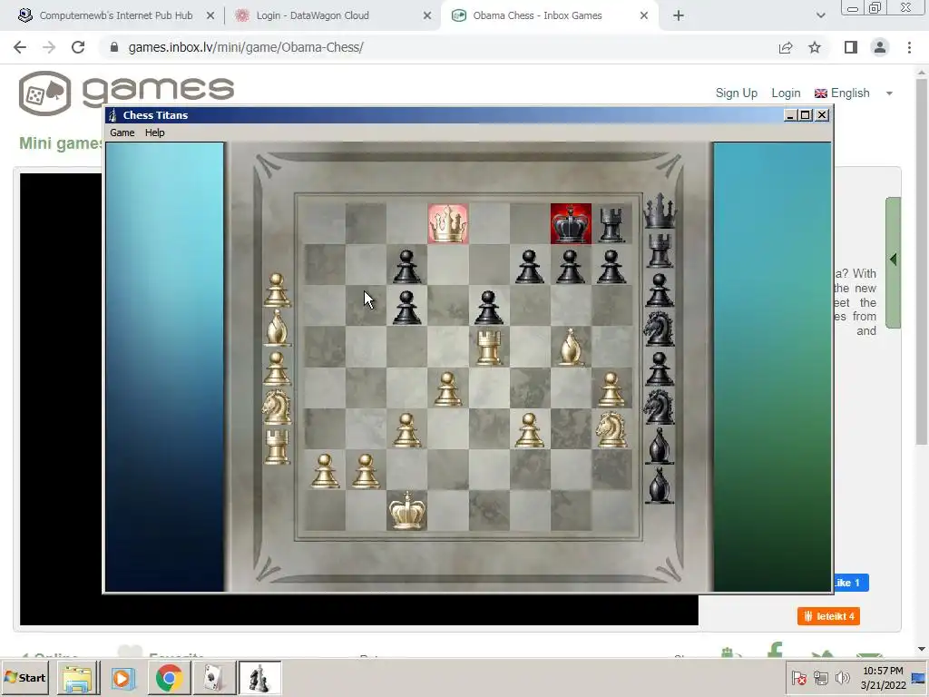Open the Chrome profile menu

pos(880,47)
